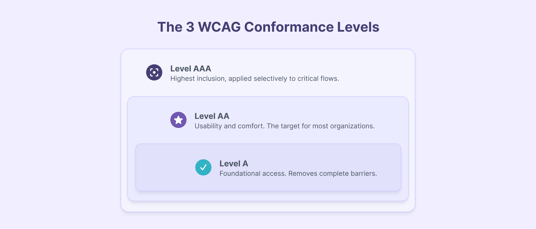
Task: Select the Level A heading text
Action: pos(234,164)
